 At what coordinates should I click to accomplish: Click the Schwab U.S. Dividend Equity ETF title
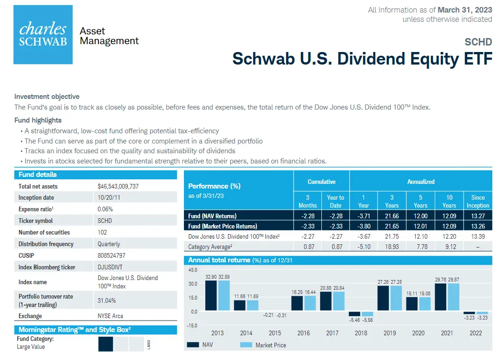coord(362,59)
